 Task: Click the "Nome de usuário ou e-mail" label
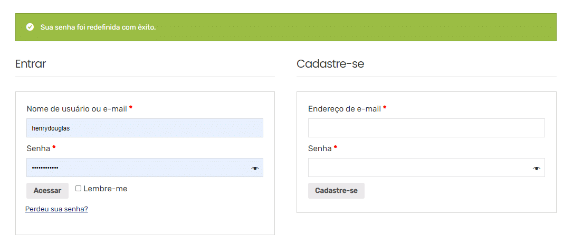[77, 109]
